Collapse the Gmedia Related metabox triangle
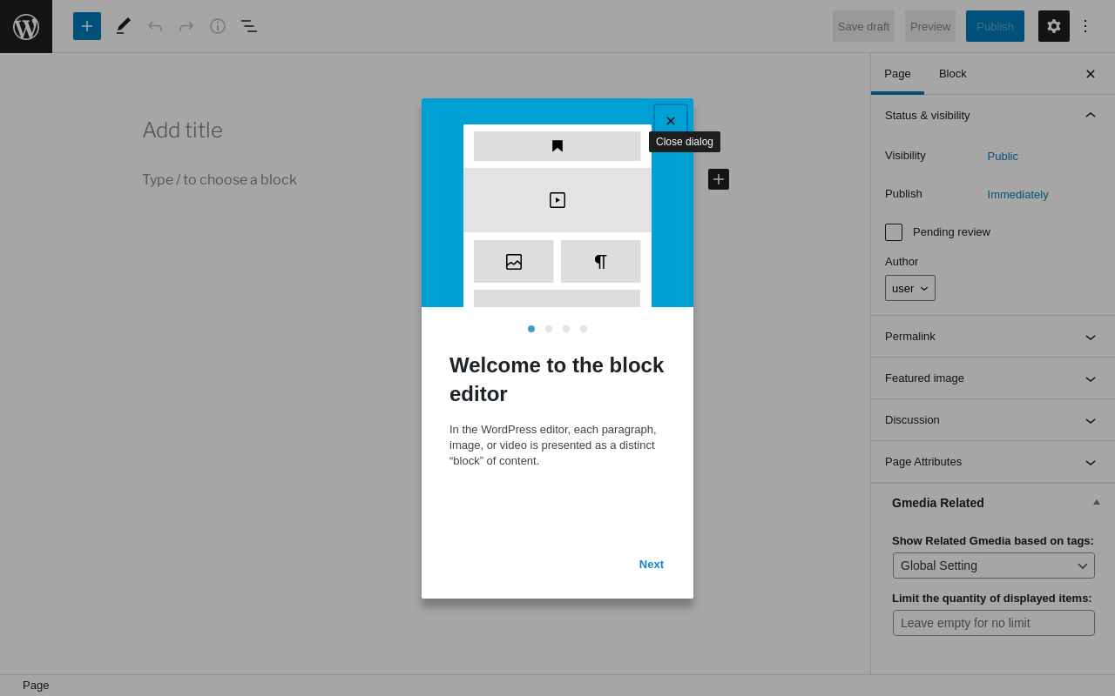The width and height of the screenshot is (1115, 696). 1097,502
